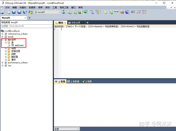Screen dimensions: 176x131
Task: Expand the information_schema database node
Action: point(2,34)
